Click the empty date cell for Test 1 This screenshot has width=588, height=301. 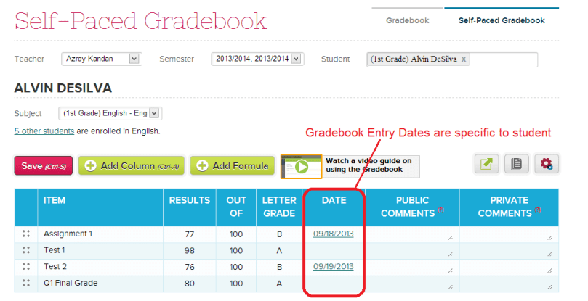coord(334,251)
